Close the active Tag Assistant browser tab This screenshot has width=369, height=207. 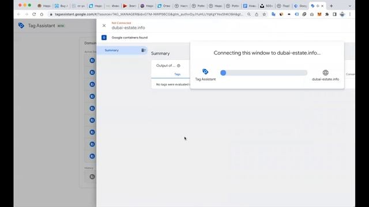click(x=322, y=6)
